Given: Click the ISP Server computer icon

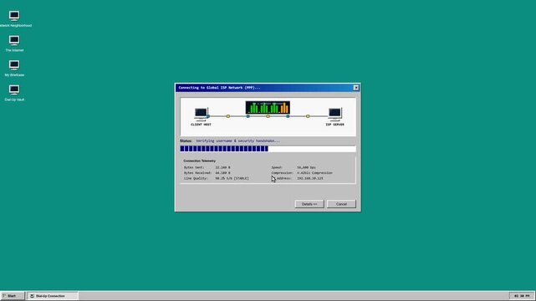Looking at the screenshot, I should pos(334,114).
